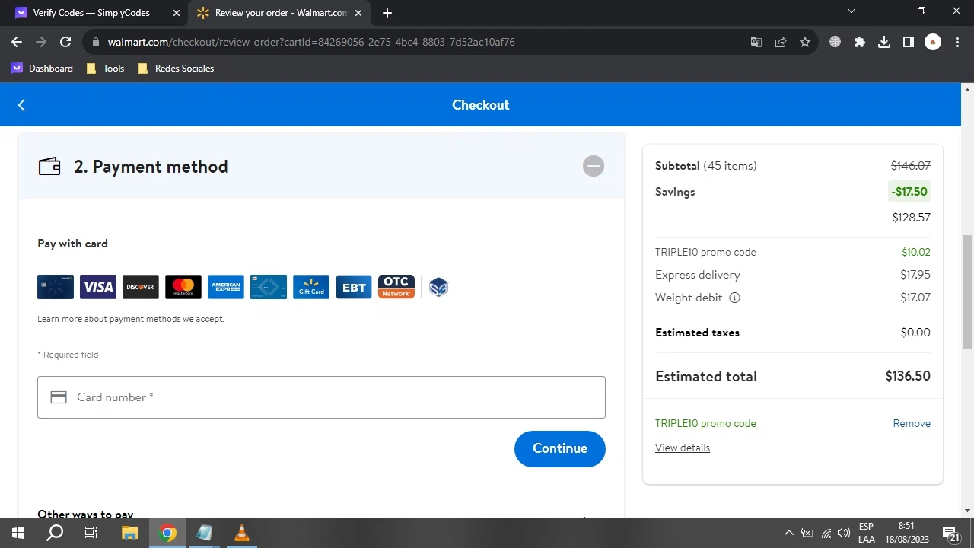Open the Chrome three-dot menu
The height and width of the screenshot is (548, 974).
[x=957, y=42]
